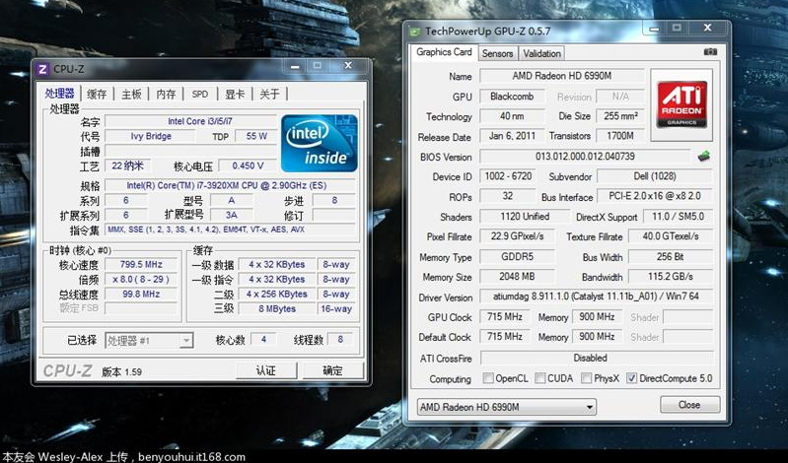Click the Intel inside logo in CPU-Z
The image size is (788, 463).
click(x=320, y=143)
